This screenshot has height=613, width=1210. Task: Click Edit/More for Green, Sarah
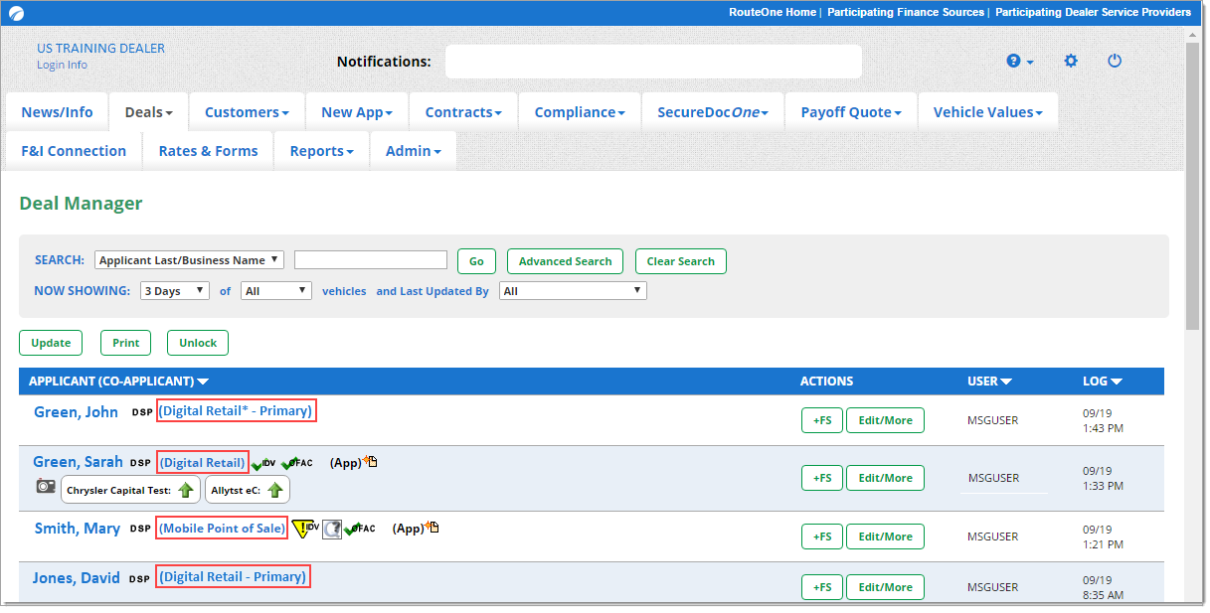click(885, 478)
